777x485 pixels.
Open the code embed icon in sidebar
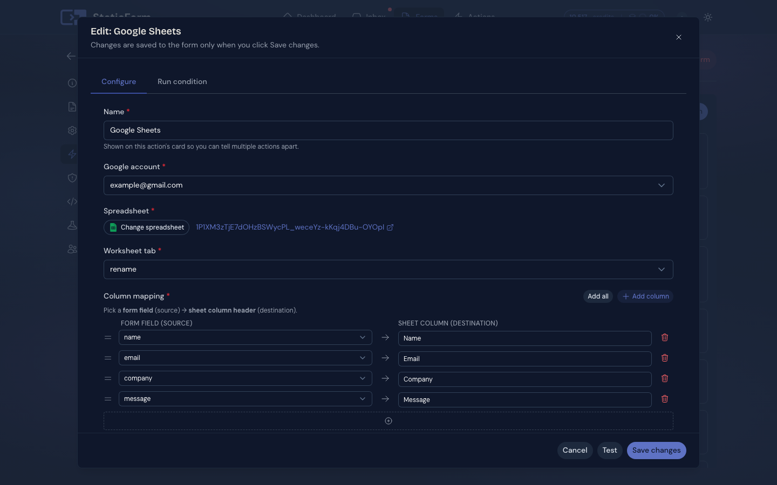(x=72, y=202)
